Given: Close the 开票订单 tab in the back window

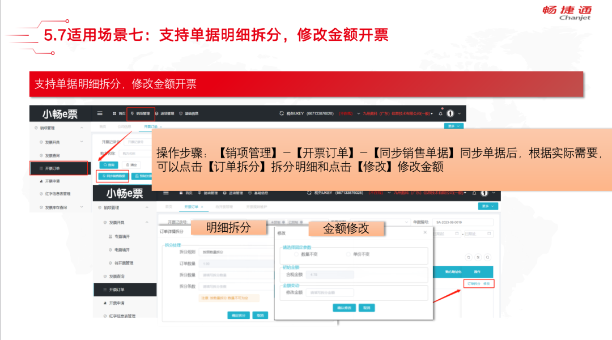Looking at the screenshot, I should tap(161, 127).
